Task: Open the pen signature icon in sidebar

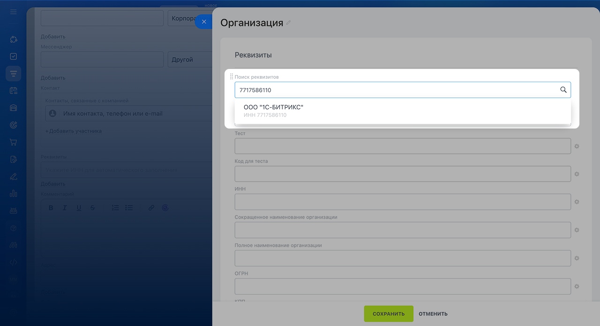Action: click(13, 176)
